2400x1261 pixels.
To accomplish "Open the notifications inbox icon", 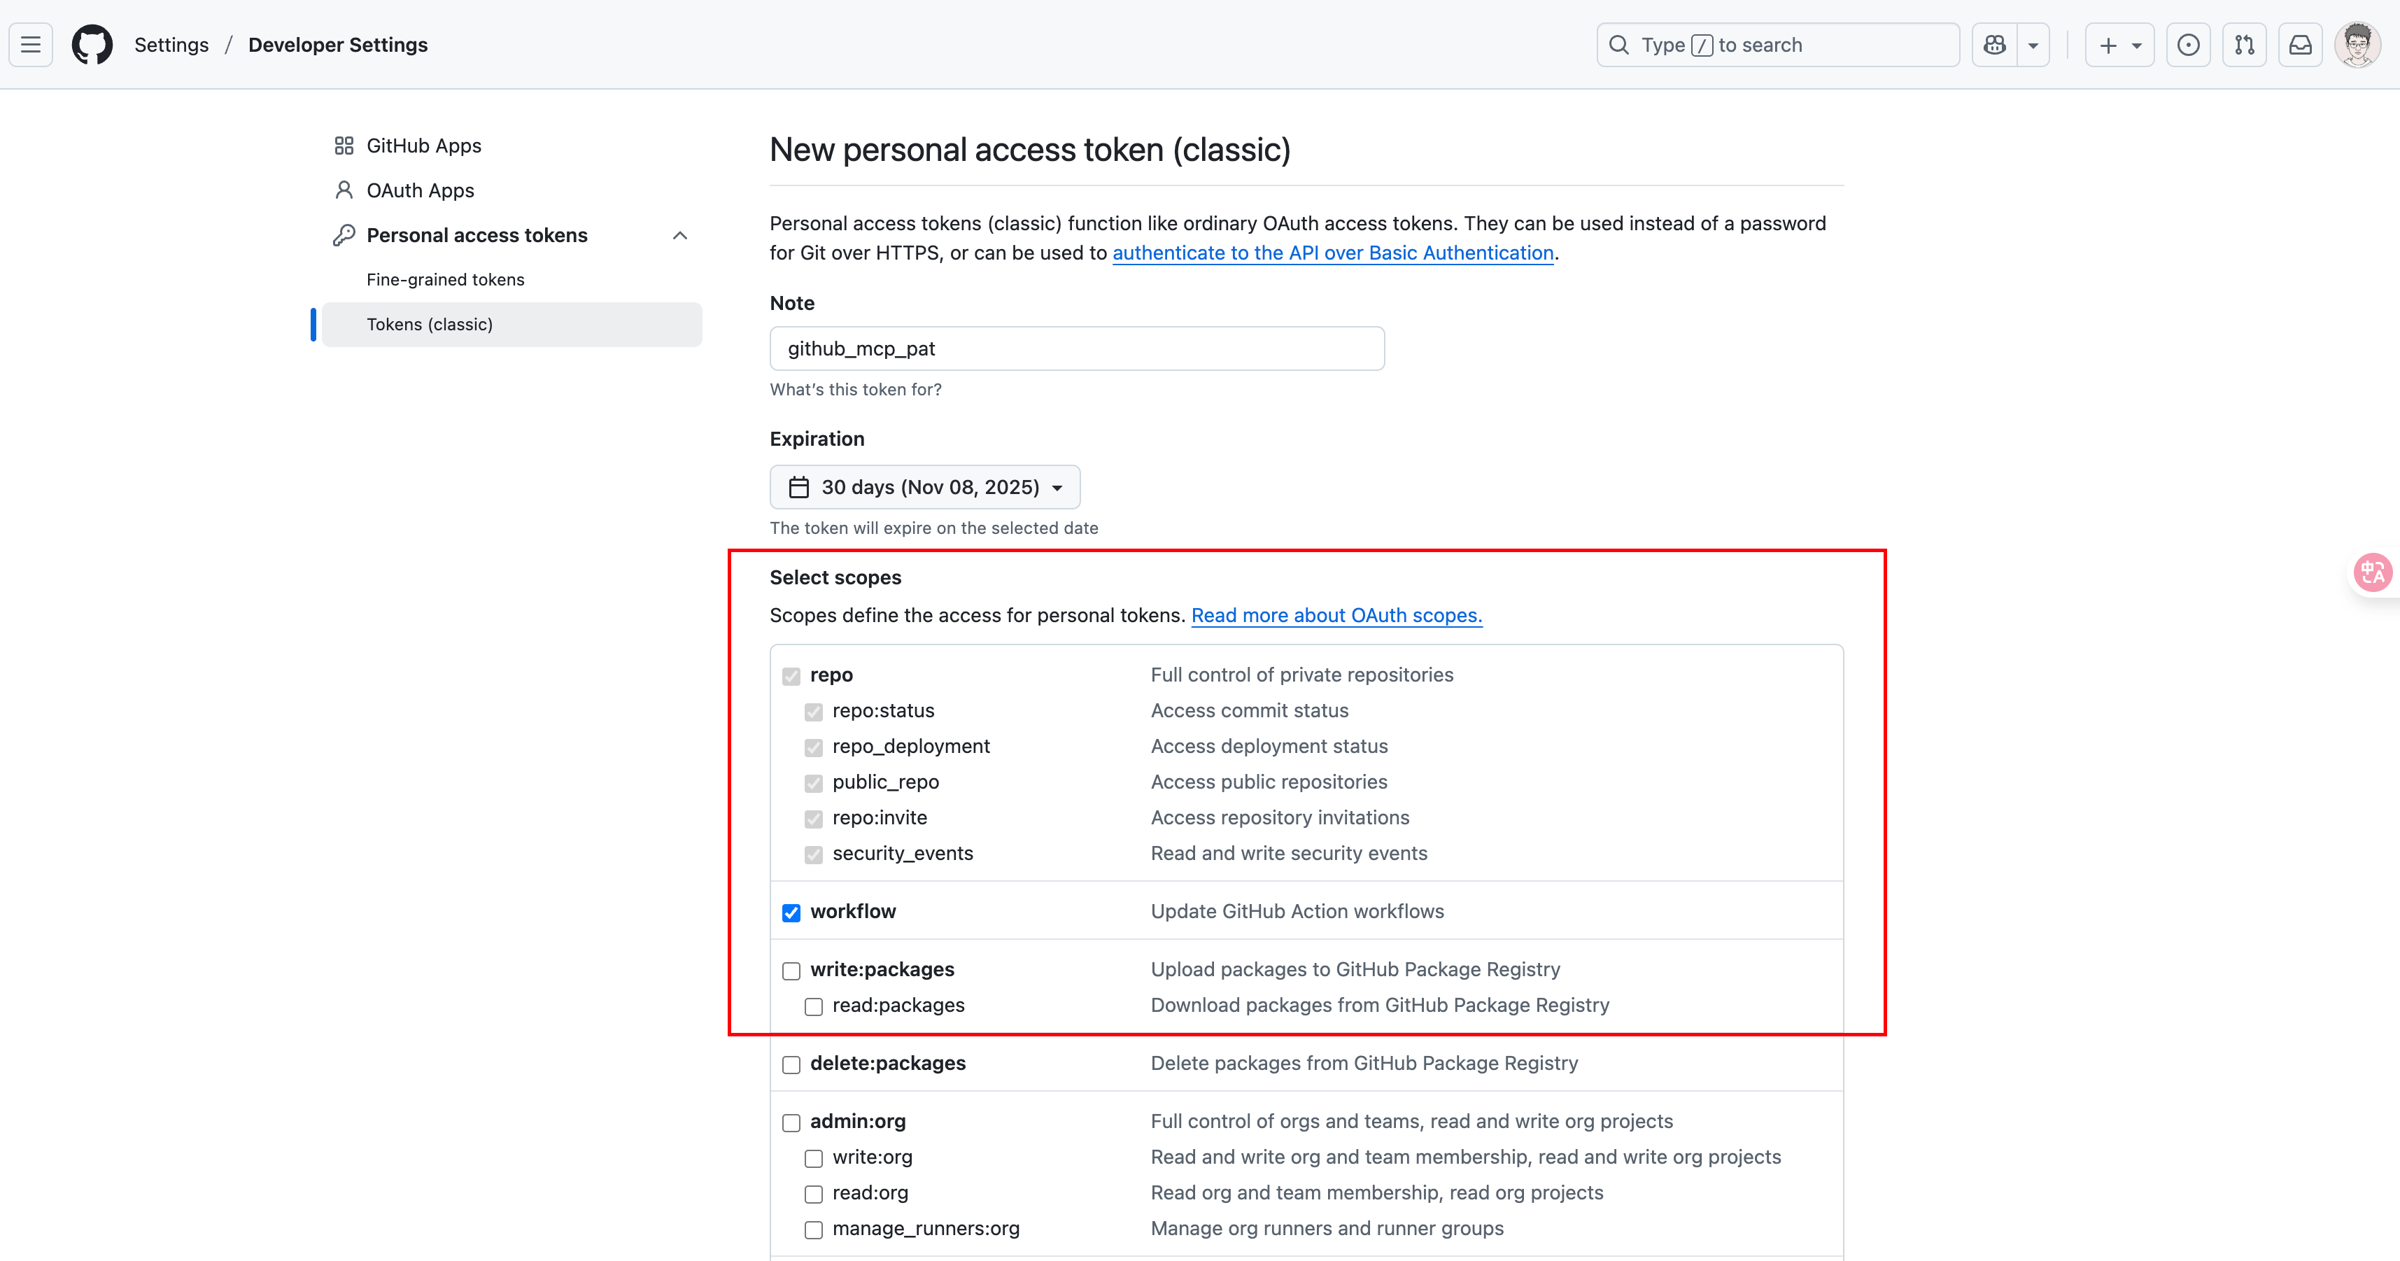I will coord(2301,45).
